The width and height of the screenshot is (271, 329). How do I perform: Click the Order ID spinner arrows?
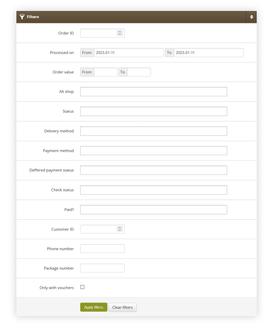120,33
